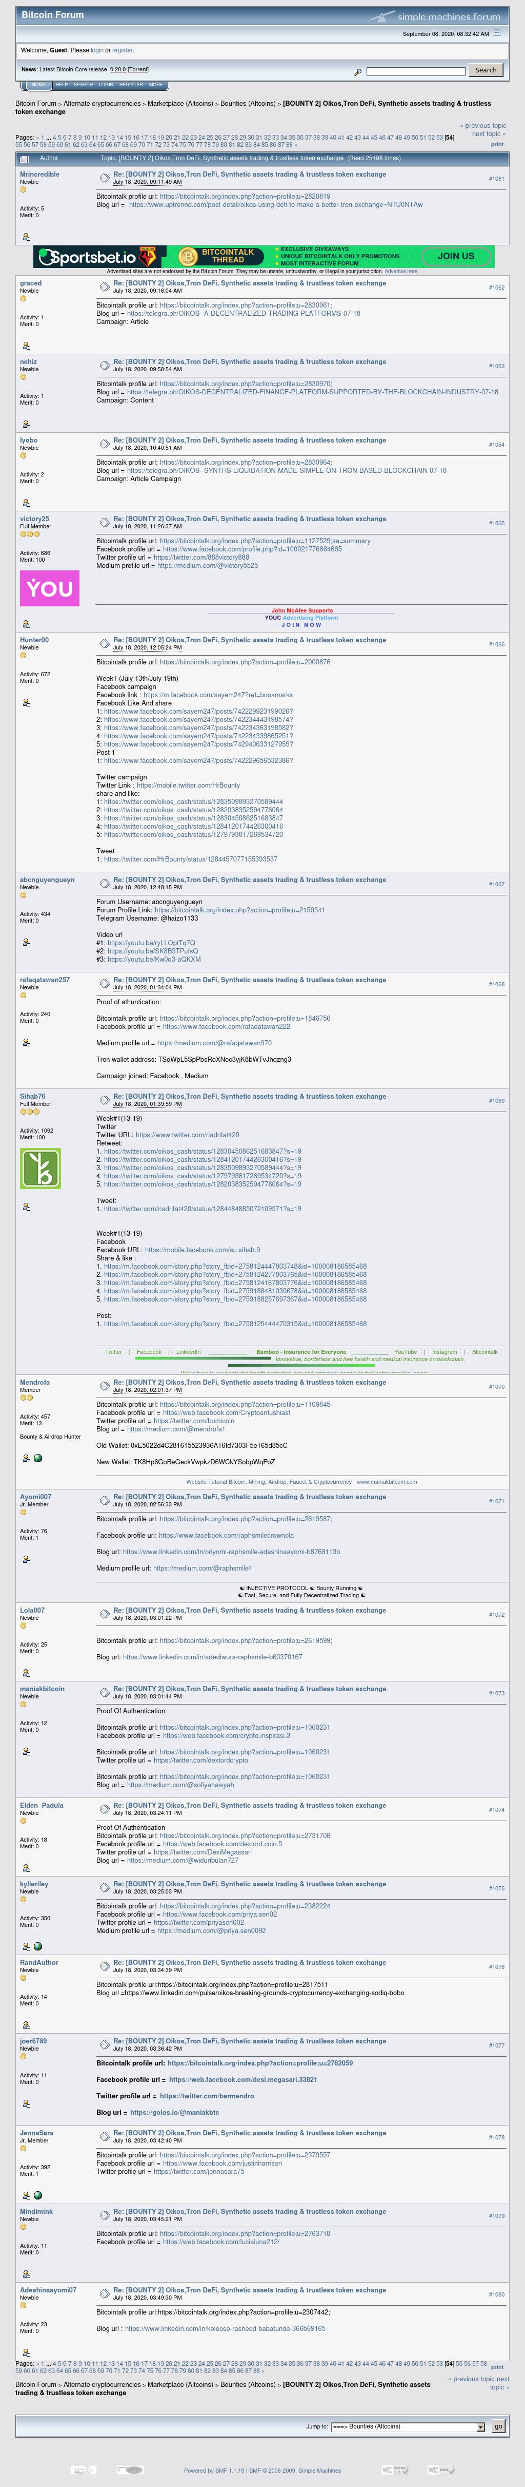Click the print link at top

497,145
